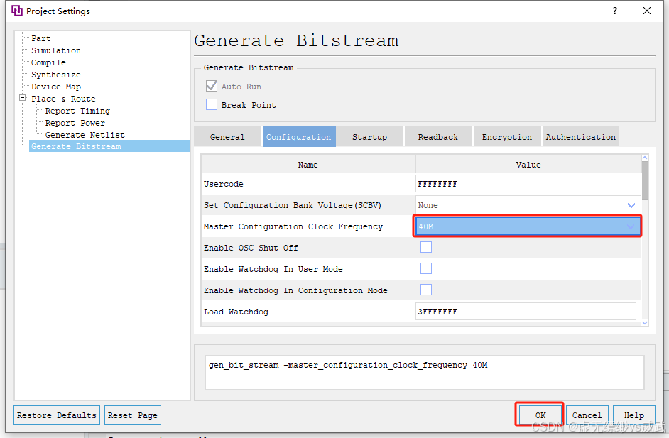Click the question mark help icon in the title bar

click(615, 11)
